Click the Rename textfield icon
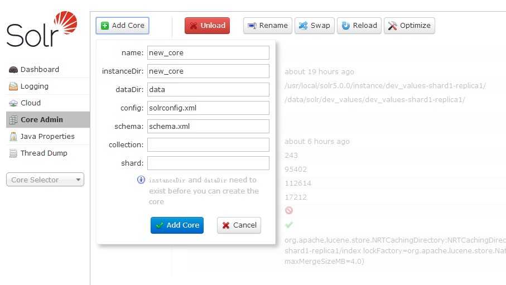Image resolution: width=506 pixels, height=285 pixels. tap(252, 26)
